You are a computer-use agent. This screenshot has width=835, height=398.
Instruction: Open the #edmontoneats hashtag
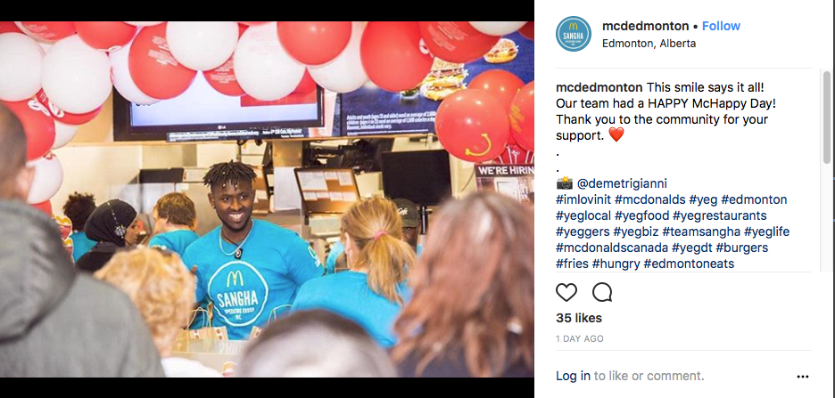(689, 264)
